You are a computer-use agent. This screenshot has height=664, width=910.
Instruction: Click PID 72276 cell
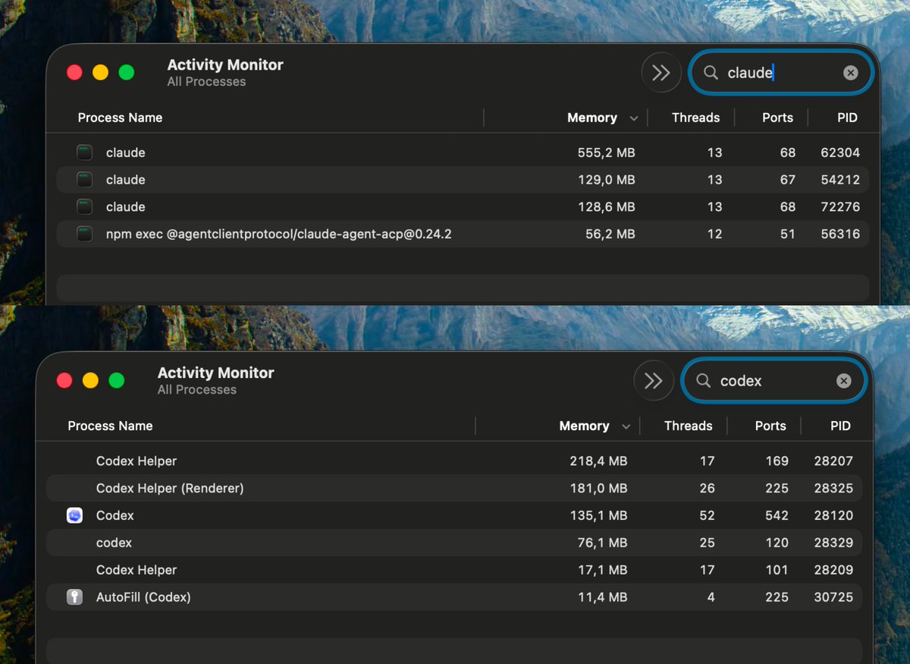click(x=840, y=206)
